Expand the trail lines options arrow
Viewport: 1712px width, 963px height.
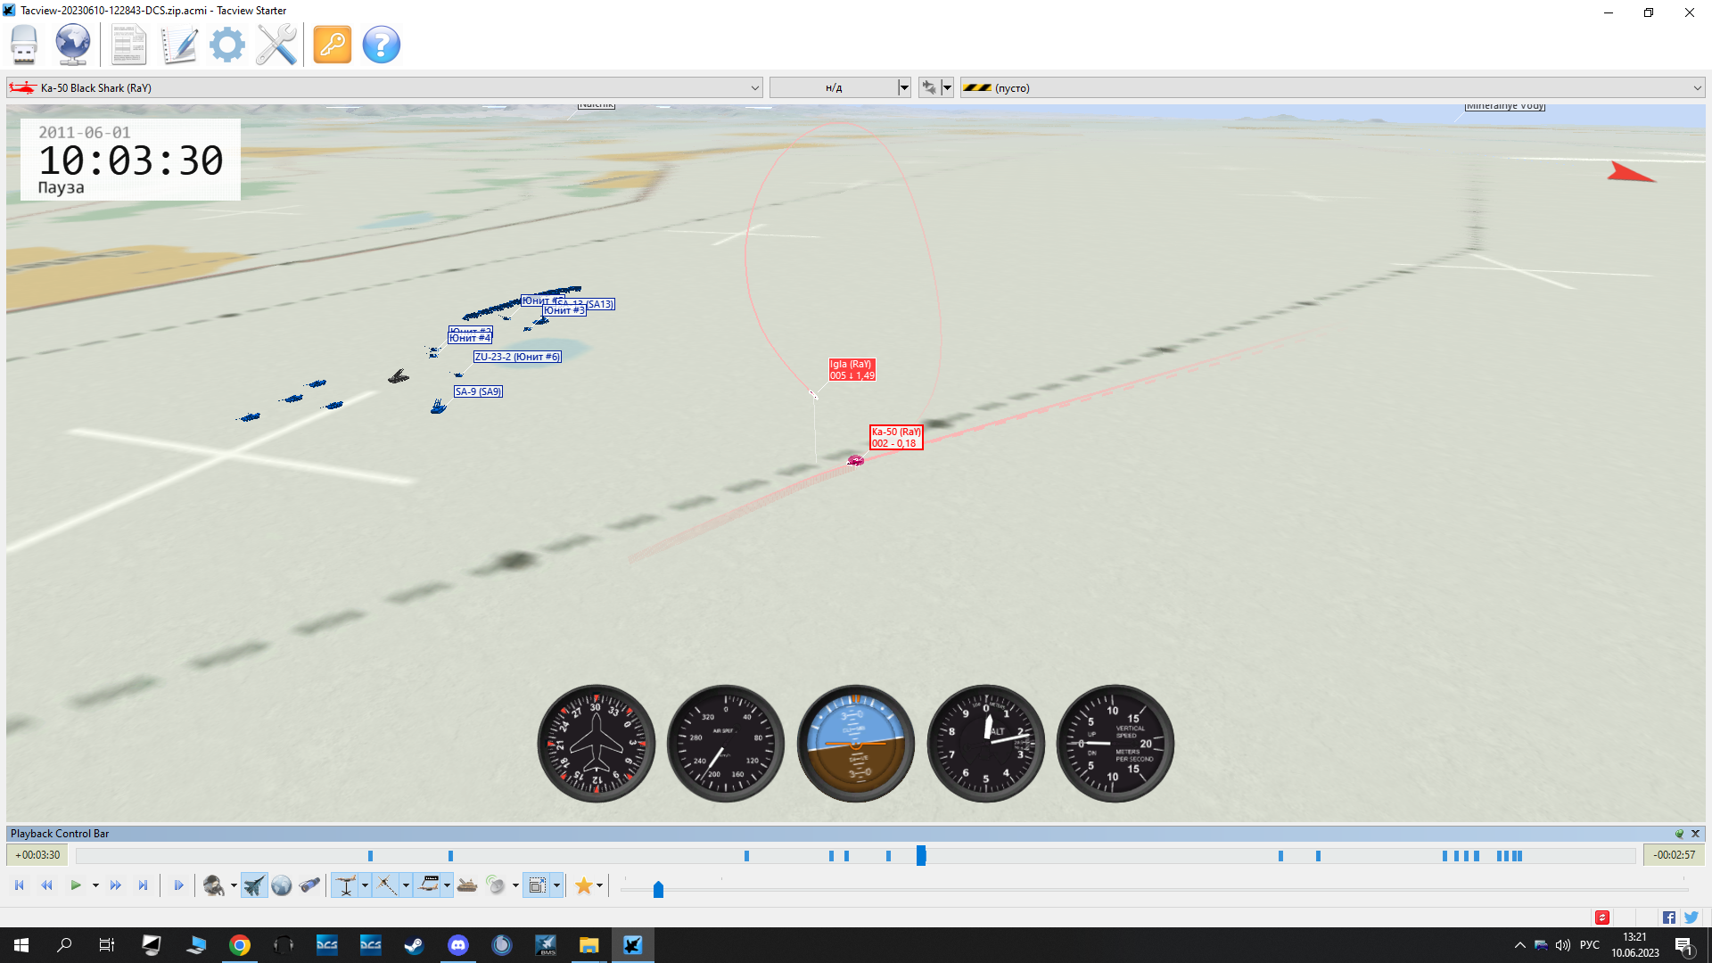point(406,885)
